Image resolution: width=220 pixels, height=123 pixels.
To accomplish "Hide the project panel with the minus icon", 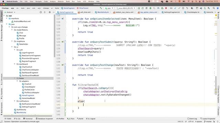I will (x=54, y=12).
